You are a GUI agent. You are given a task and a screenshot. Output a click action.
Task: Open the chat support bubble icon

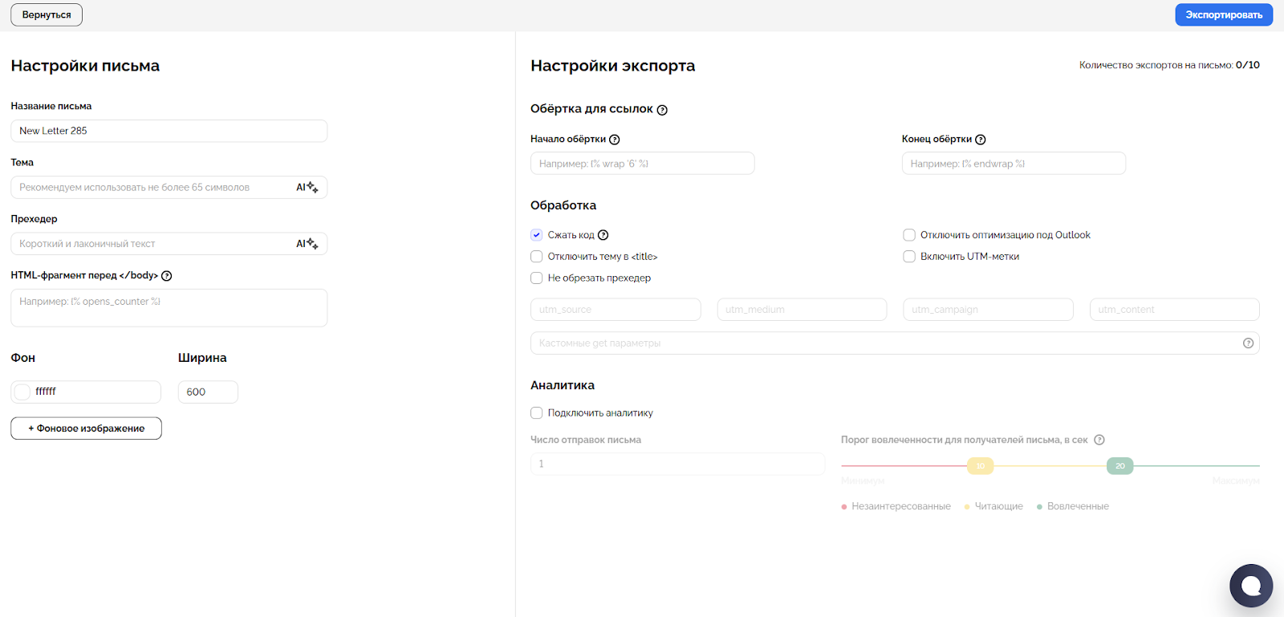1250,586
